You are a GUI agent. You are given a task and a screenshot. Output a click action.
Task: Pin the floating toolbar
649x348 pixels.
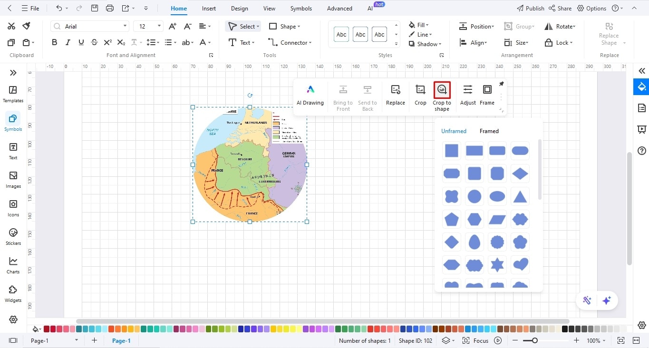click(501, 84)
